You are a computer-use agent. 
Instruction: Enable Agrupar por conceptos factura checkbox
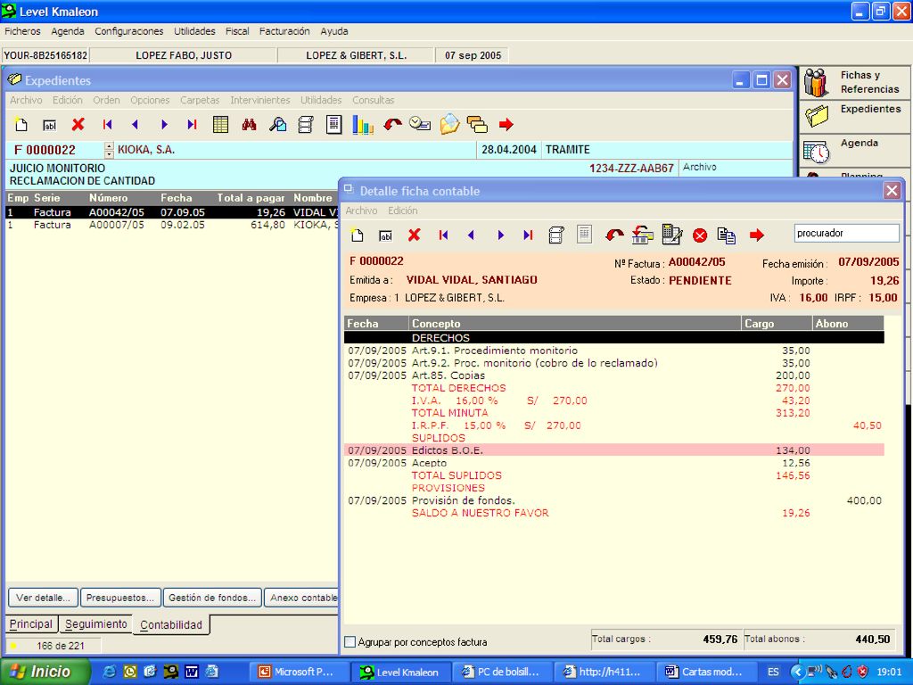(x=350, y=642)
